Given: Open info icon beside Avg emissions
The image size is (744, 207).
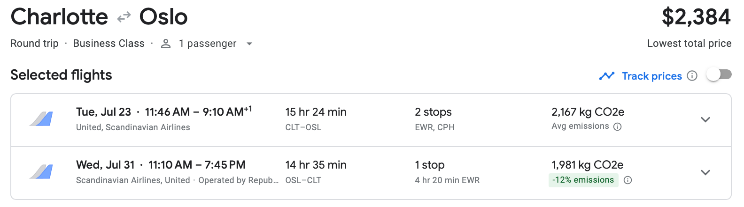Looking at the screenshot, I should click(618, 126).
